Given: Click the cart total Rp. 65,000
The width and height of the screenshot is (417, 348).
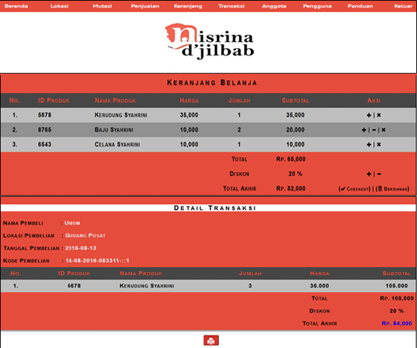Looking at the screenshot, I should (291, 159).
